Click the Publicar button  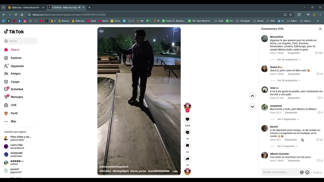pyautogui.click(x=317, y=172)
